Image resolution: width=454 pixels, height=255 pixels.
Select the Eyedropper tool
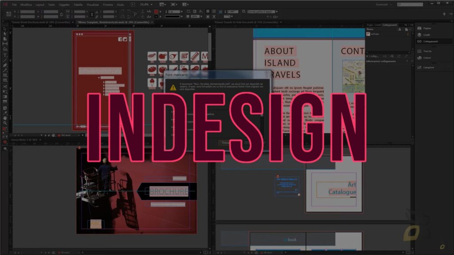pyautogui.click(x=5, y=113)
